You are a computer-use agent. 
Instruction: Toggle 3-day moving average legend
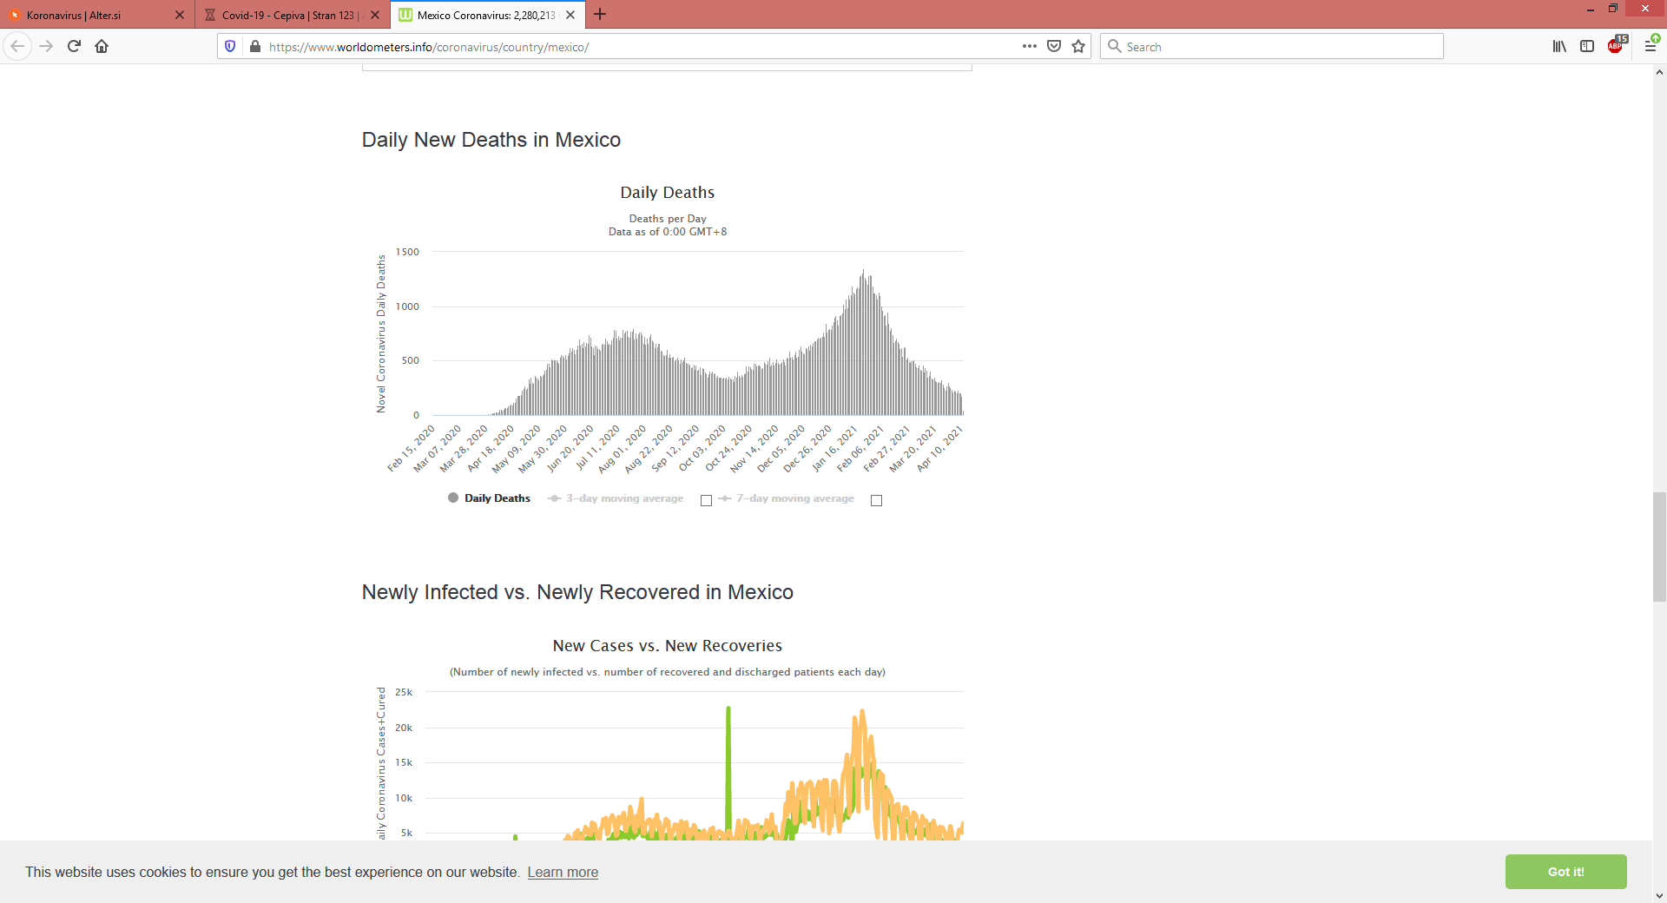(x=616, y=498)
